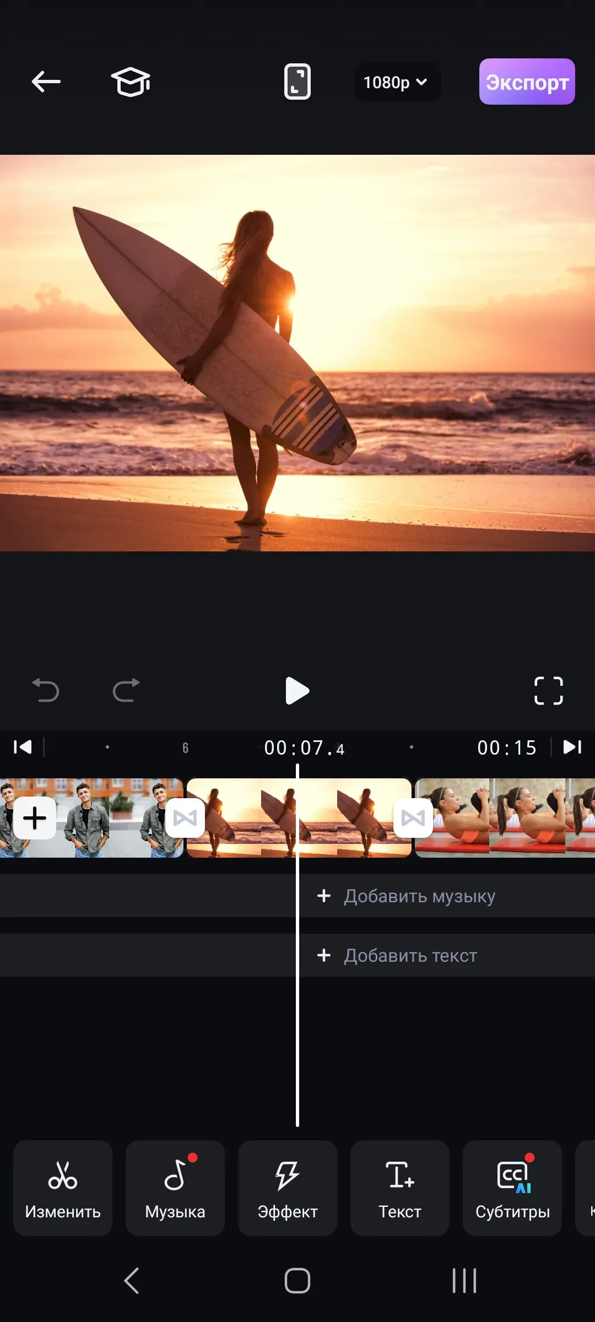595x1322 pixels.
Task: Open transition between surfer and workout clips
Action: [413, 818]
